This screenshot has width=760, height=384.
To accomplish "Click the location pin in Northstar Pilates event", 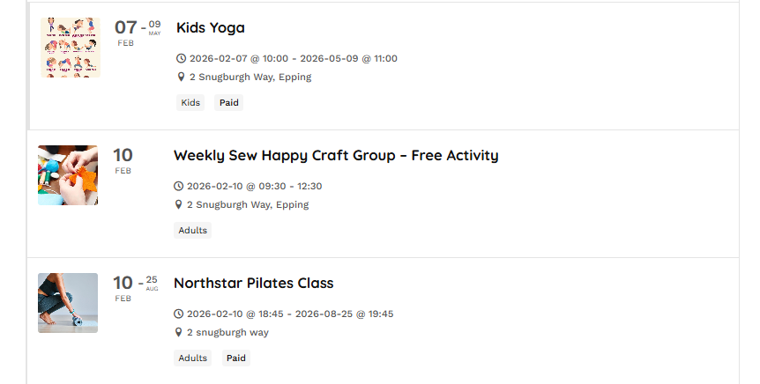I will pyautogui.click(x=179, y=332).
